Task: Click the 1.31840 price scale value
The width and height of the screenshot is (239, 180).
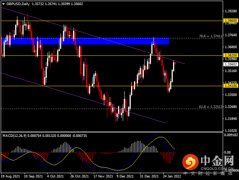Action: pos(231,118)
